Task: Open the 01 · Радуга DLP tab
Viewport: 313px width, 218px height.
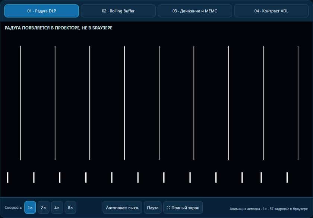Action: (41, 11)
